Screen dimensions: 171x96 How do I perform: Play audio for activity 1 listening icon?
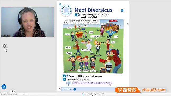click(x=78, y=15)
